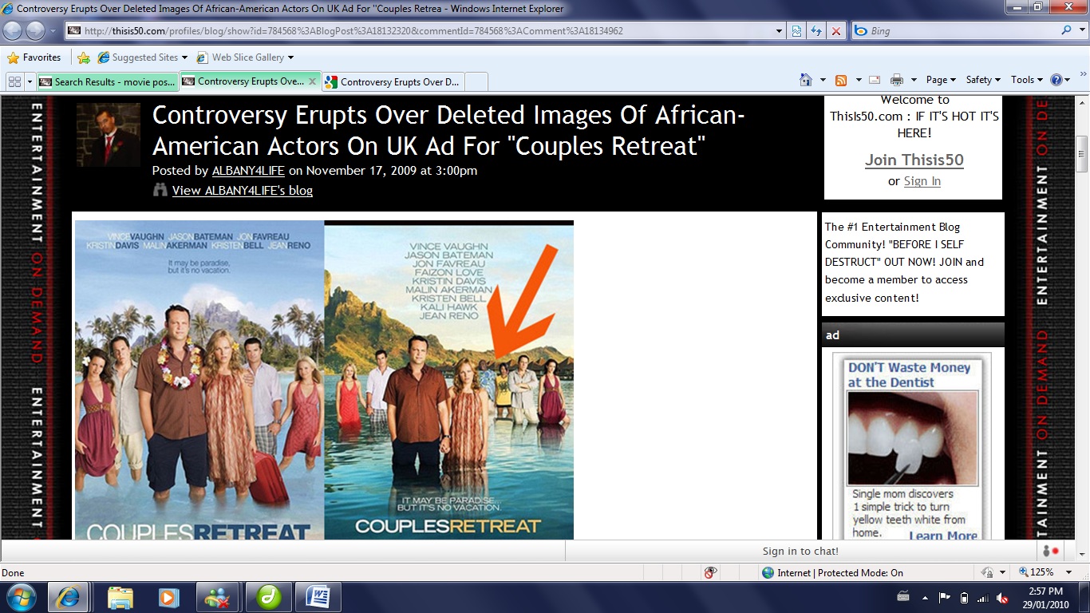Click the Join Thisis50 link

(914, 160)
